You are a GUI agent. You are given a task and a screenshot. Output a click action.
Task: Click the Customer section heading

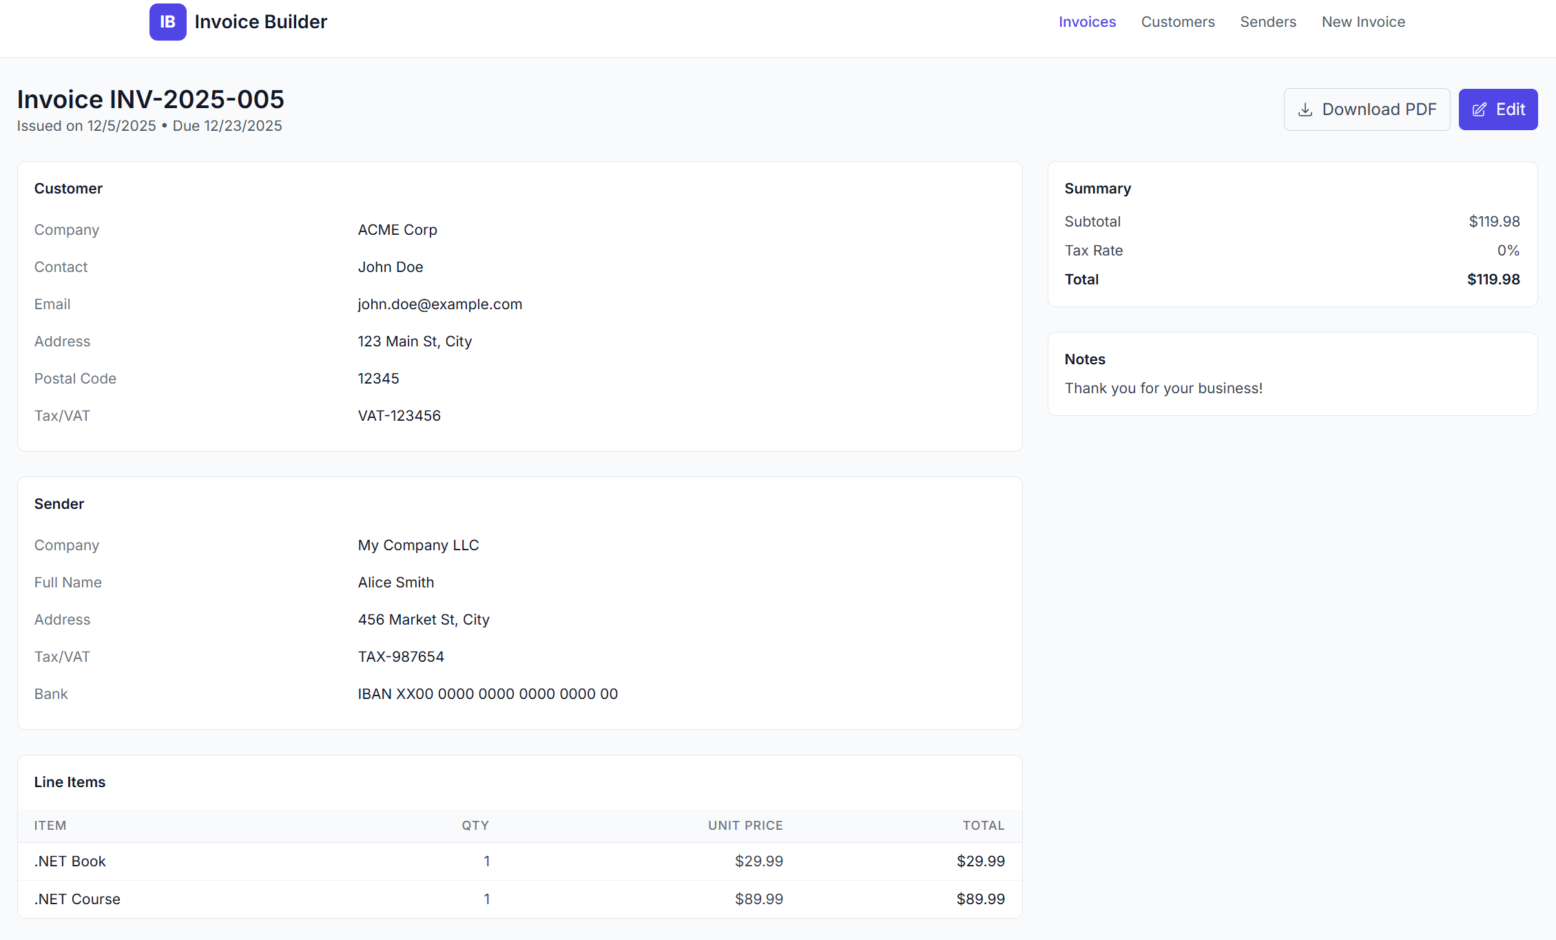point(68,188)
